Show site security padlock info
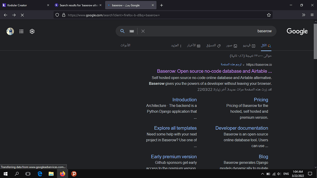The width and height of the screenshot is (317, 178). [x=64, y=15]
